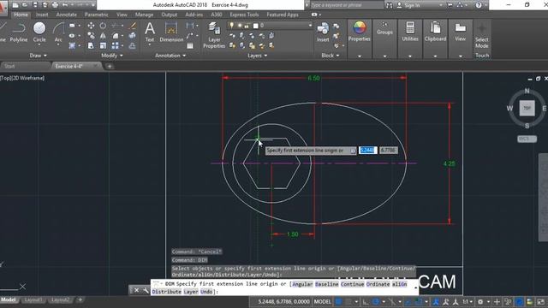This screenshot has height=308, width=548.
Task: Choose the Baseline command option
Action: (x=327, y=284)
